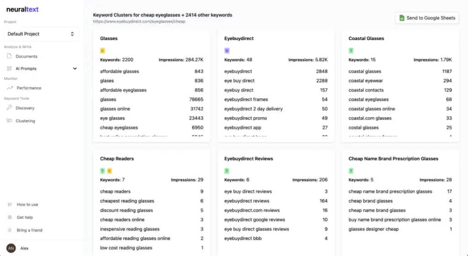Go to the Performance menu item
Viewport: 468px width, 256px height.
[x=29, y=88]
